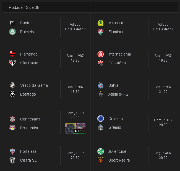Select the Sáb., 12/07 21:00 match time
The height and width of the screenshot is (171, 180).
tap(163, 89)
